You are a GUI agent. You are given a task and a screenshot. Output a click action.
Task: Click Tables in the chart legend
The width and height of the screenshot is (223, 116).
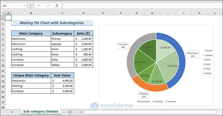coord(208,73)
